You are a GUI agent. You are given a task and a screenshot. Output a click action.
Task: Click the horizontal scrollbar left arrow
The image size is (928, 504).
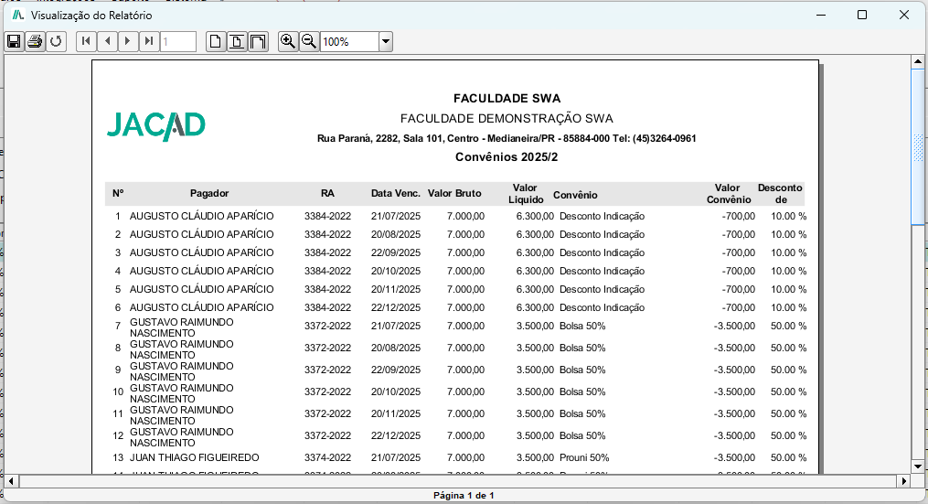pos(11,481)
